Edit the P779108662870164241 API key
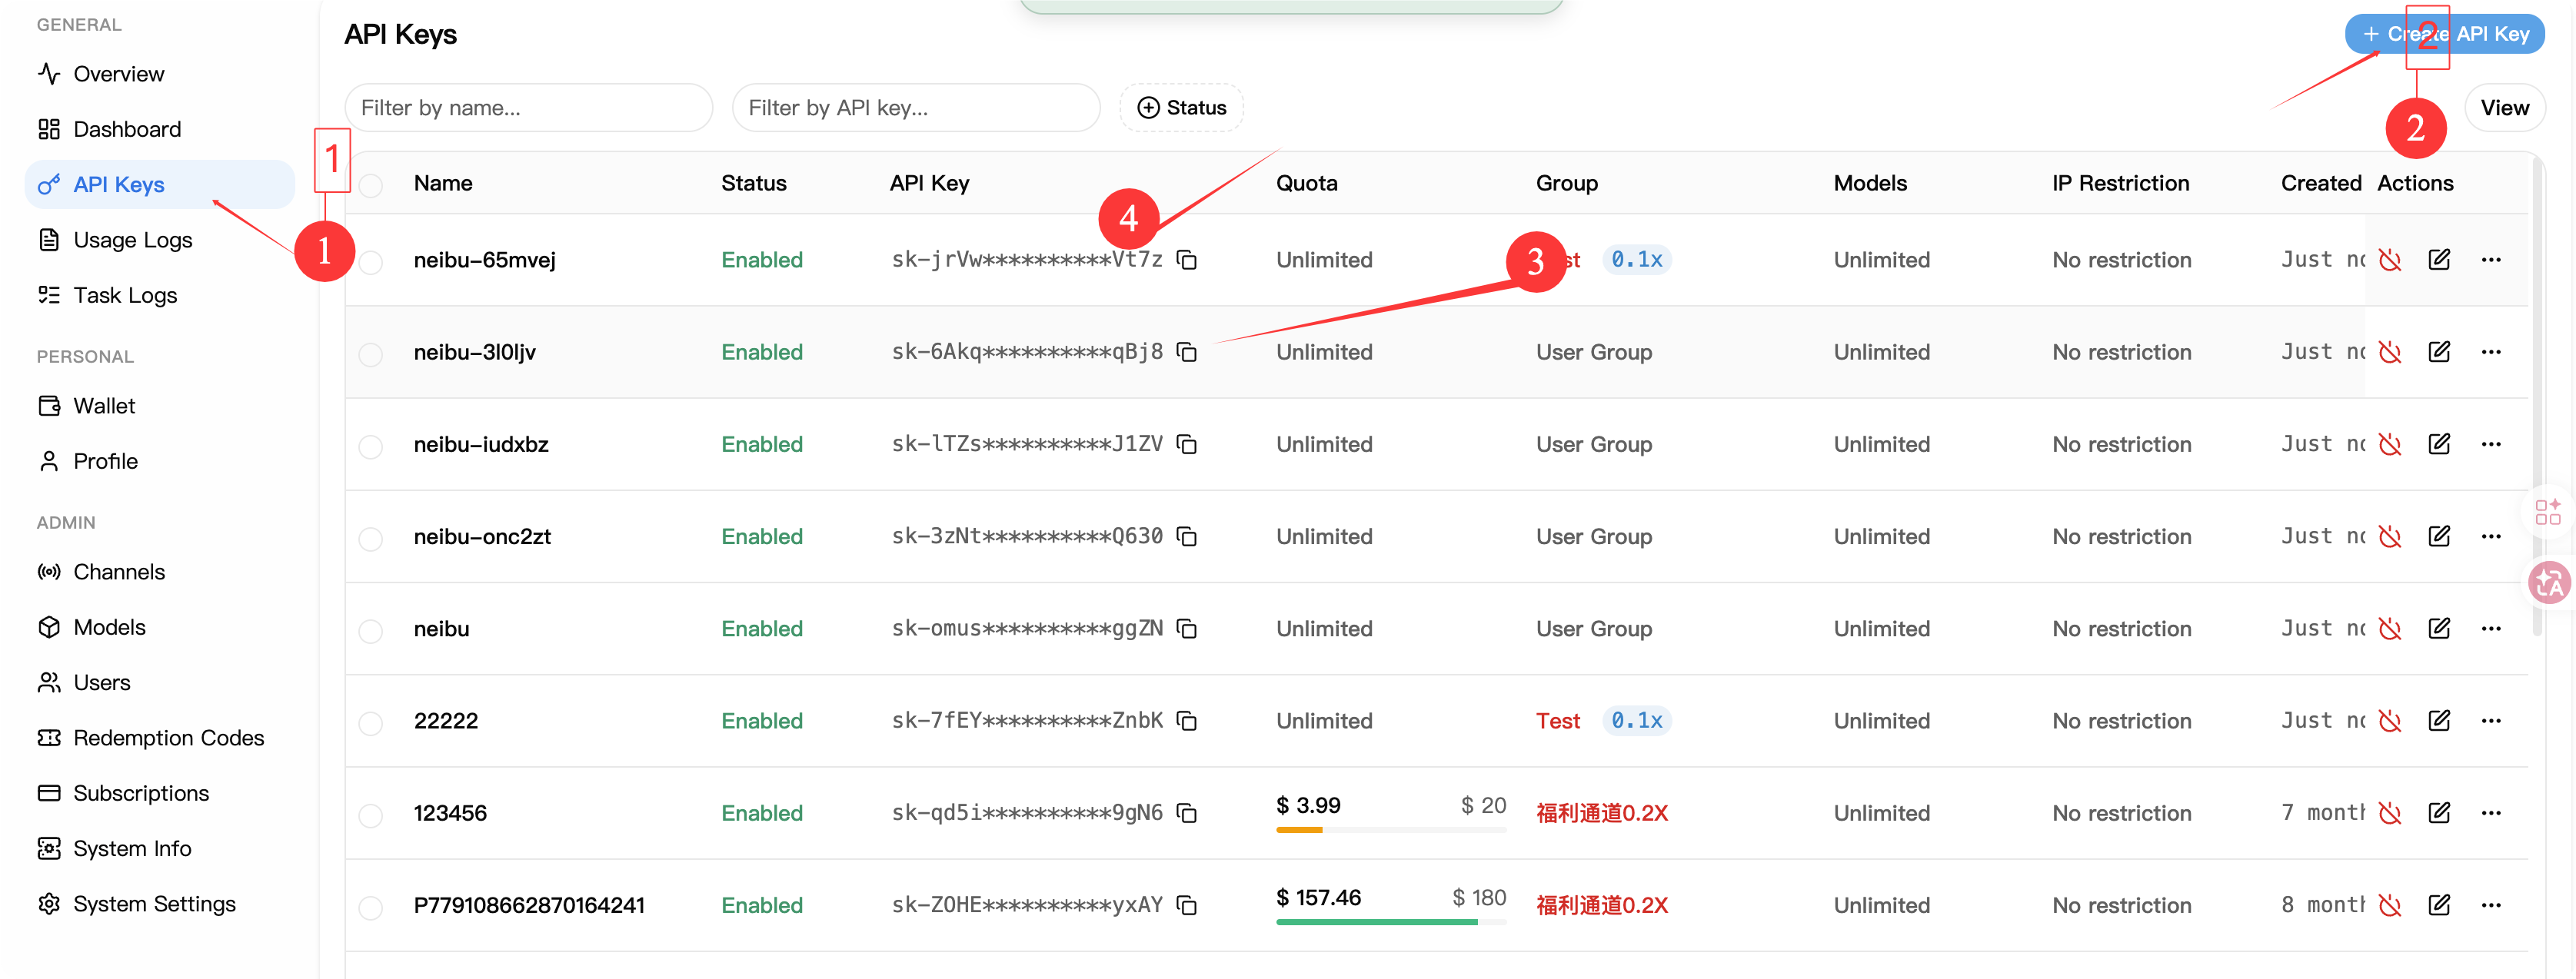Screen dimensions: 2576x979 (x=2439, y=905)
